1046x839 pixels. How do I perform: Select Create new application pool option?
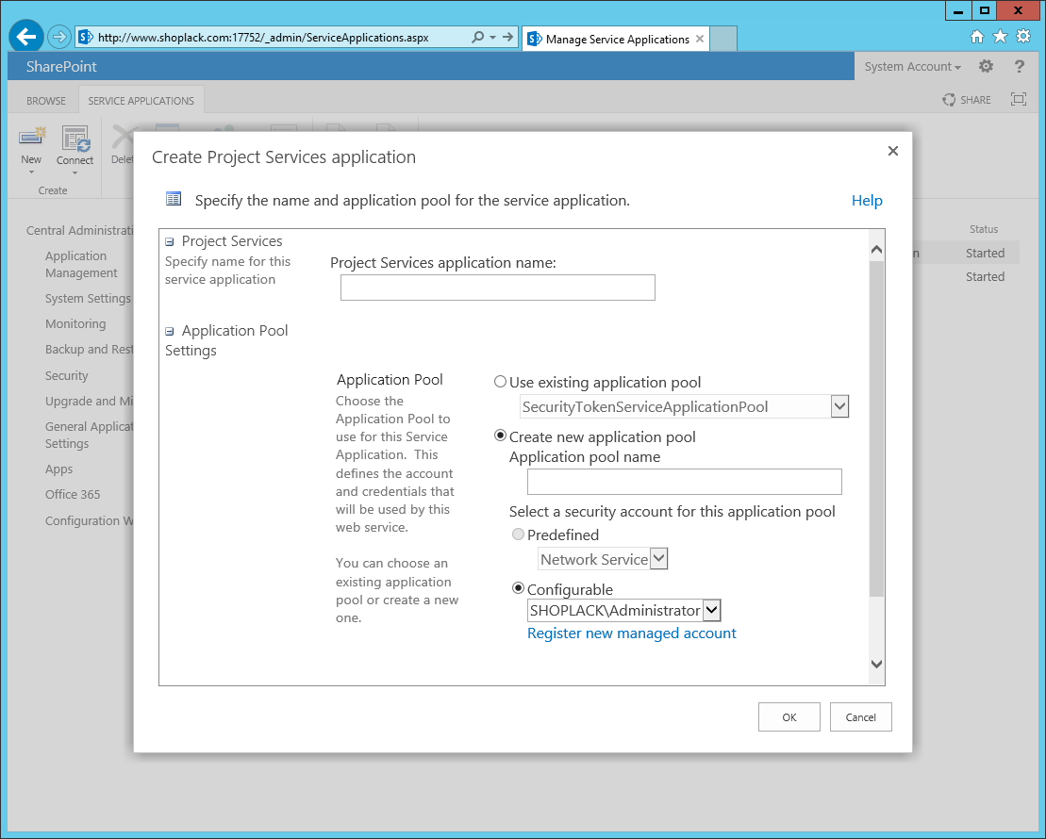tap(500, 436)
